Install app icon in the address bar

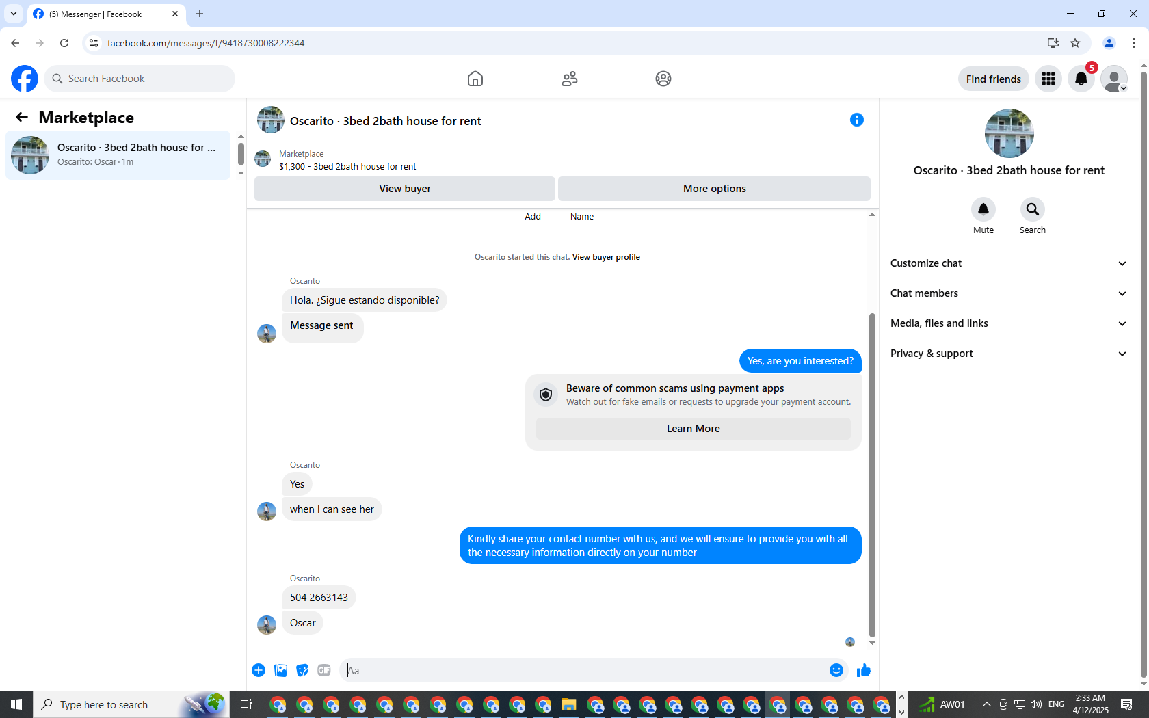(1053, 43)
